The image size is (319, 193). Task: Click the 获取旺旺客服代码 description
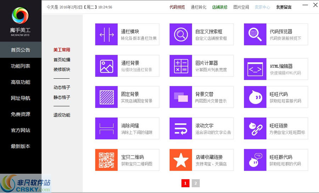(x=285, y=101)
